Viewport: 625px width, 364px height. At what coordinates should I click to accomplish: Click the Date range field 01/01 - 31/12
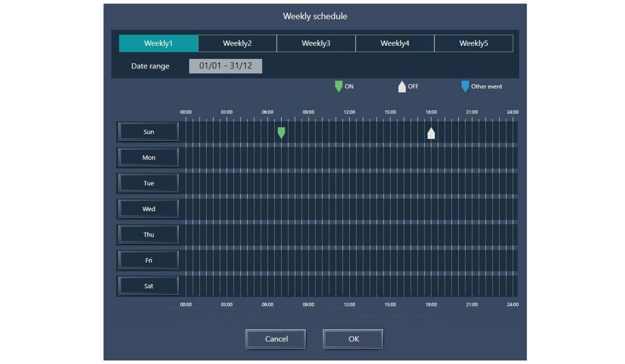point(225,66)
